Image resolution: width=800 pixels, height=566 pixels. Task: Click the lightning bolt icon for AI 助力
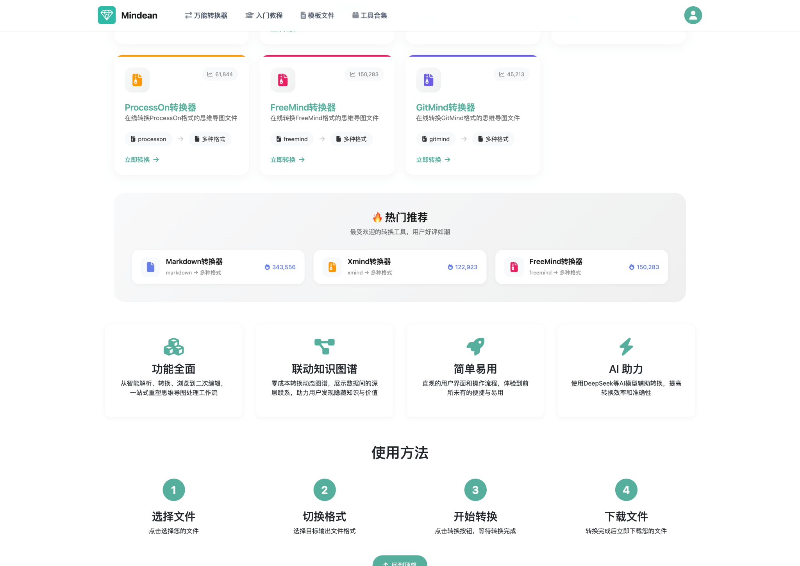(x=626, y=347)
